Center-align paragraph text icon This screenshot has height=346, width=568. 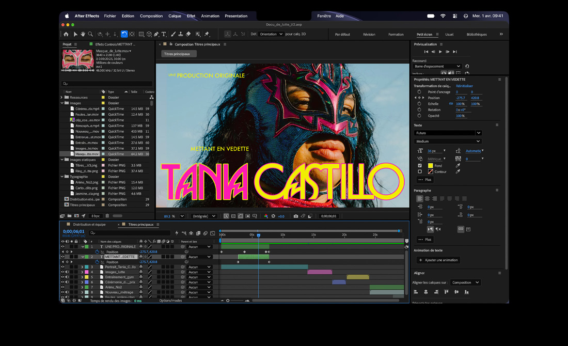click(x=427, y=198)
